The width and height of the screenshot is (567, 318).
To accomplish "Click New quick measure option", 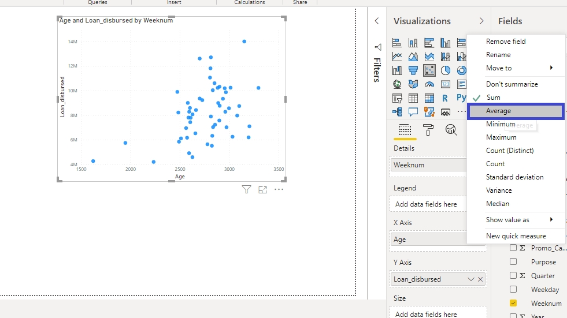I will 516,236.
